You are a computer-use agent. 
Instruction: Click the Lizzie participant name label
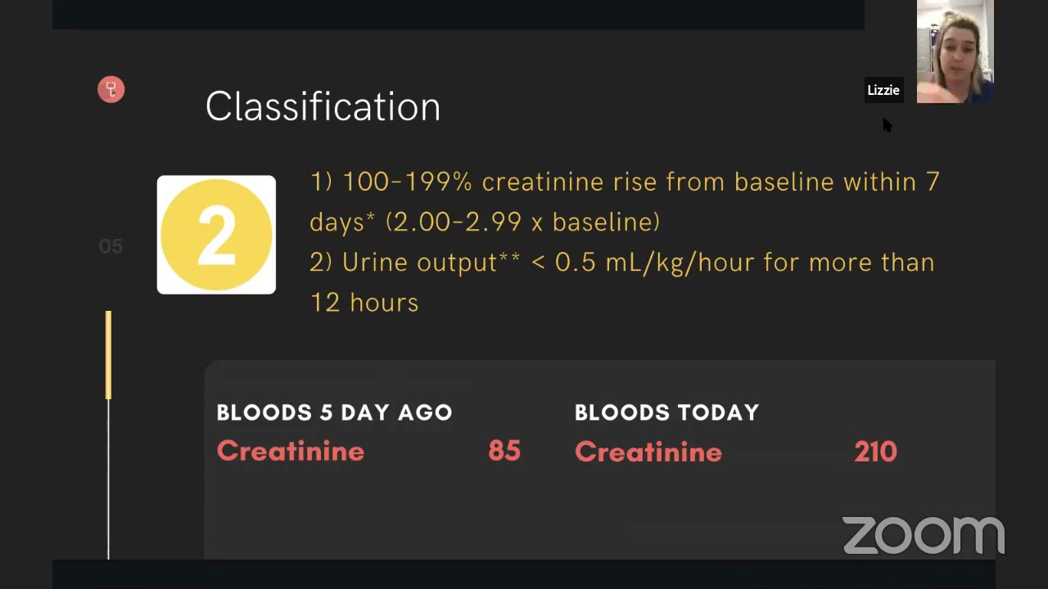[883, 90]
